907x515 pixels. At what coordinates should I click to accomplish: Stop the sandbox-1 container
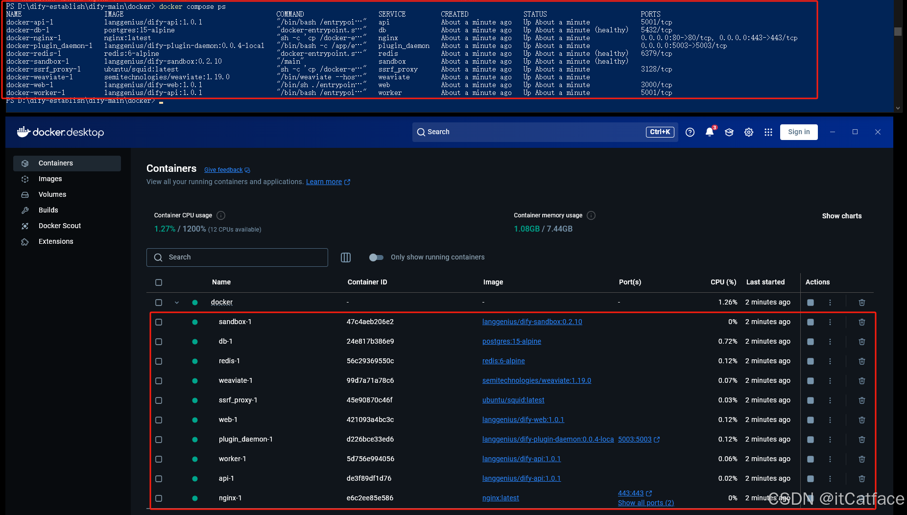811,322
